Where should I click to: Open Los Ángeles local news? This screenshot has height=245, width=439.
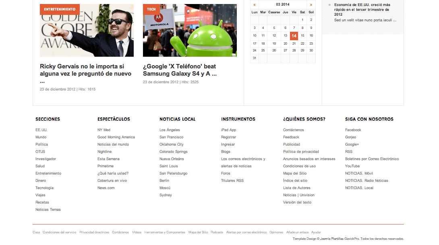[170, 130]
